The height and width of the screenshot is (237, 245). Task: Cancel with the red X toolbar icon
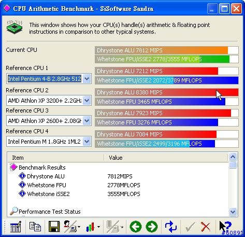click(x=206, y=227)
